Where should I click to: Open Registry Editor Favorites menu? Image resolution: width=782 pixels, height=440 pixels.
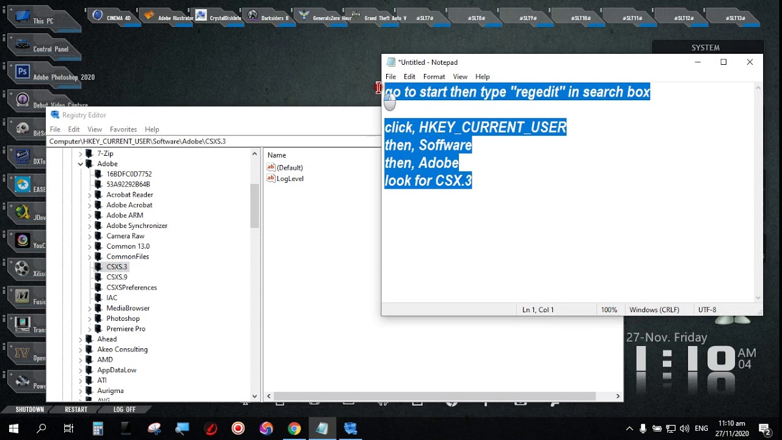tap(123, 130)
